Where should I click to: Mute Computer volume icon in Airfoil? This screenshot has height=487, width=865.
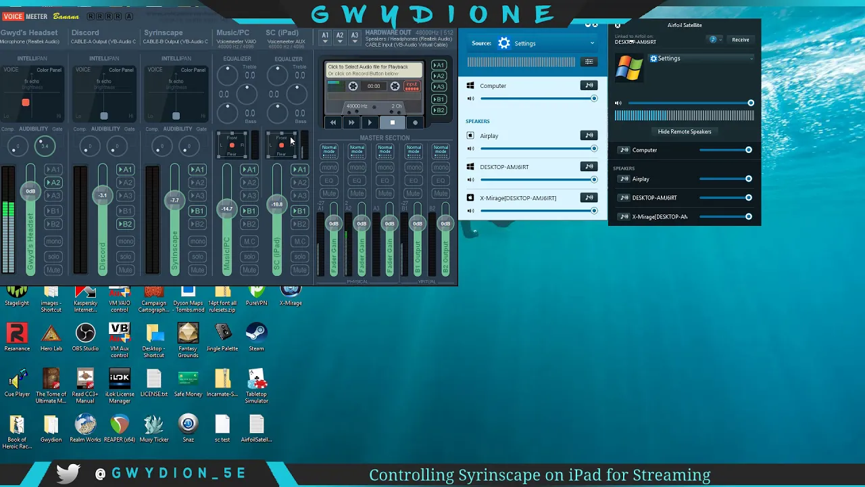(x=471, y=99)
